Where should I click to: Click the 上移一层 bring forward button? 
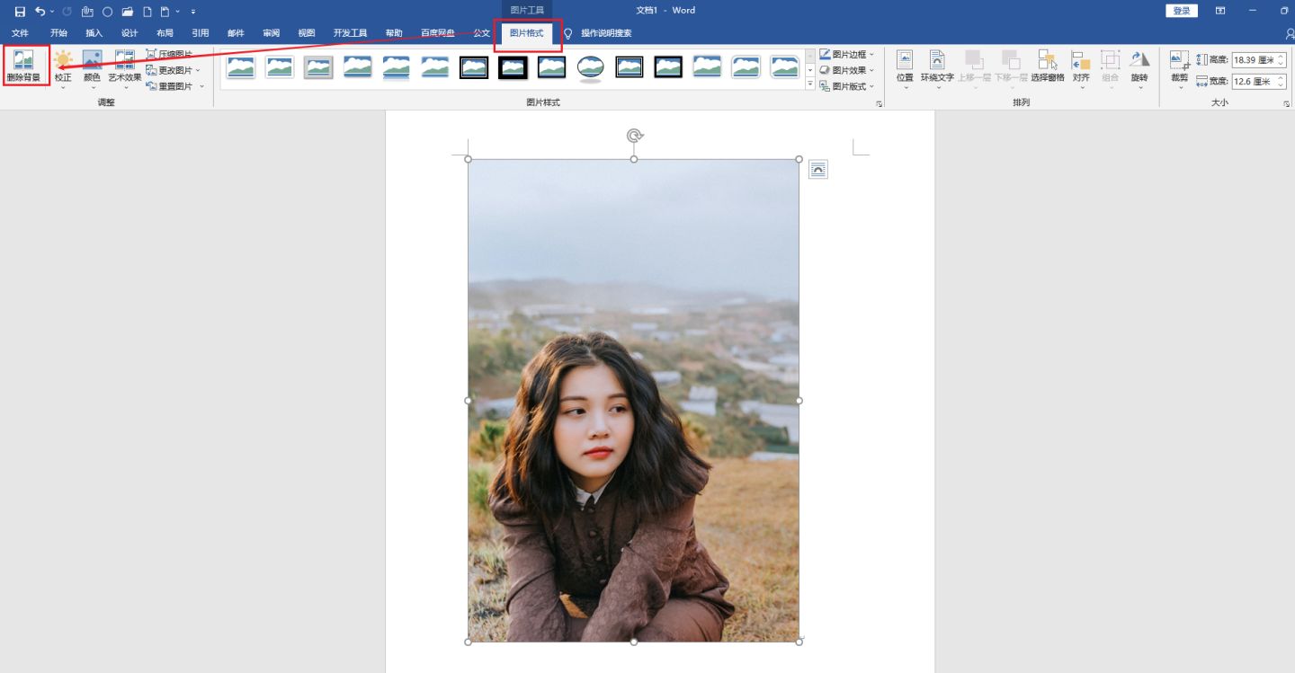tap(974, 69)
